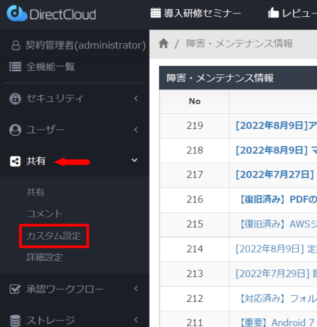The width and height of the screenshot is (317, 327).
Task: Click number 219 in No column
Action: click(195, 126)
